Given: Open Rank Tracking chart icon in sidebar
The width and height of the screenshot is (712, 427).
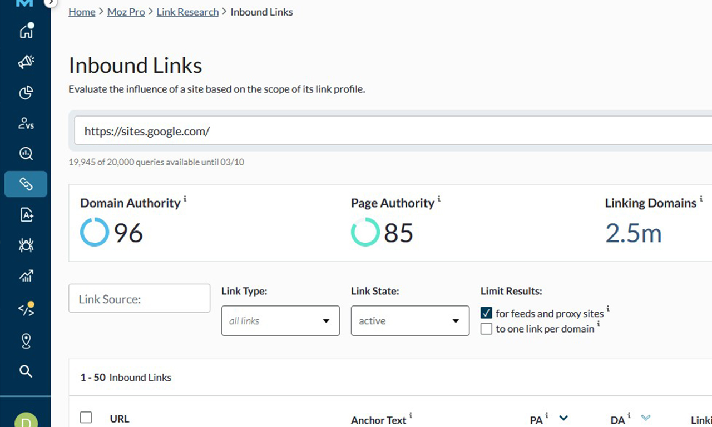Looking at the screenshot, I should pyautogui.click(x=26, y=276).
